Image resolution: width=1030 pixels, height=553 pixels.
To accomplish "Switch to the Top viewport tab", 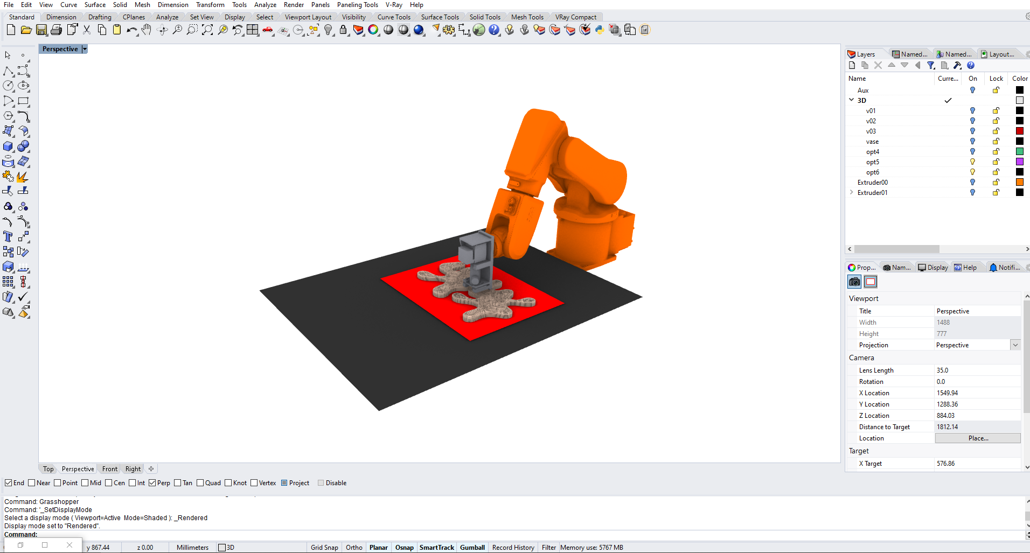I will pos(48,469).
